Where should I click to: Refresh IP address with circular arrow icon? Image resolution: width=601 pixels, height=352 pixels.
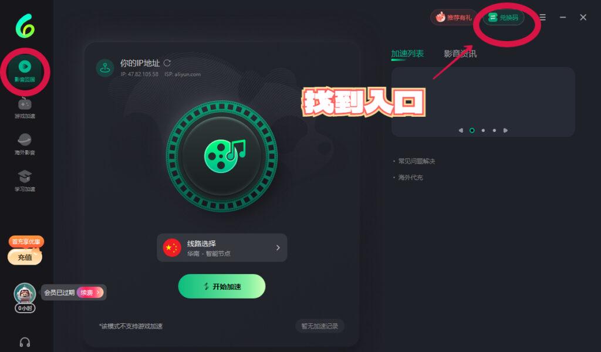167,63
